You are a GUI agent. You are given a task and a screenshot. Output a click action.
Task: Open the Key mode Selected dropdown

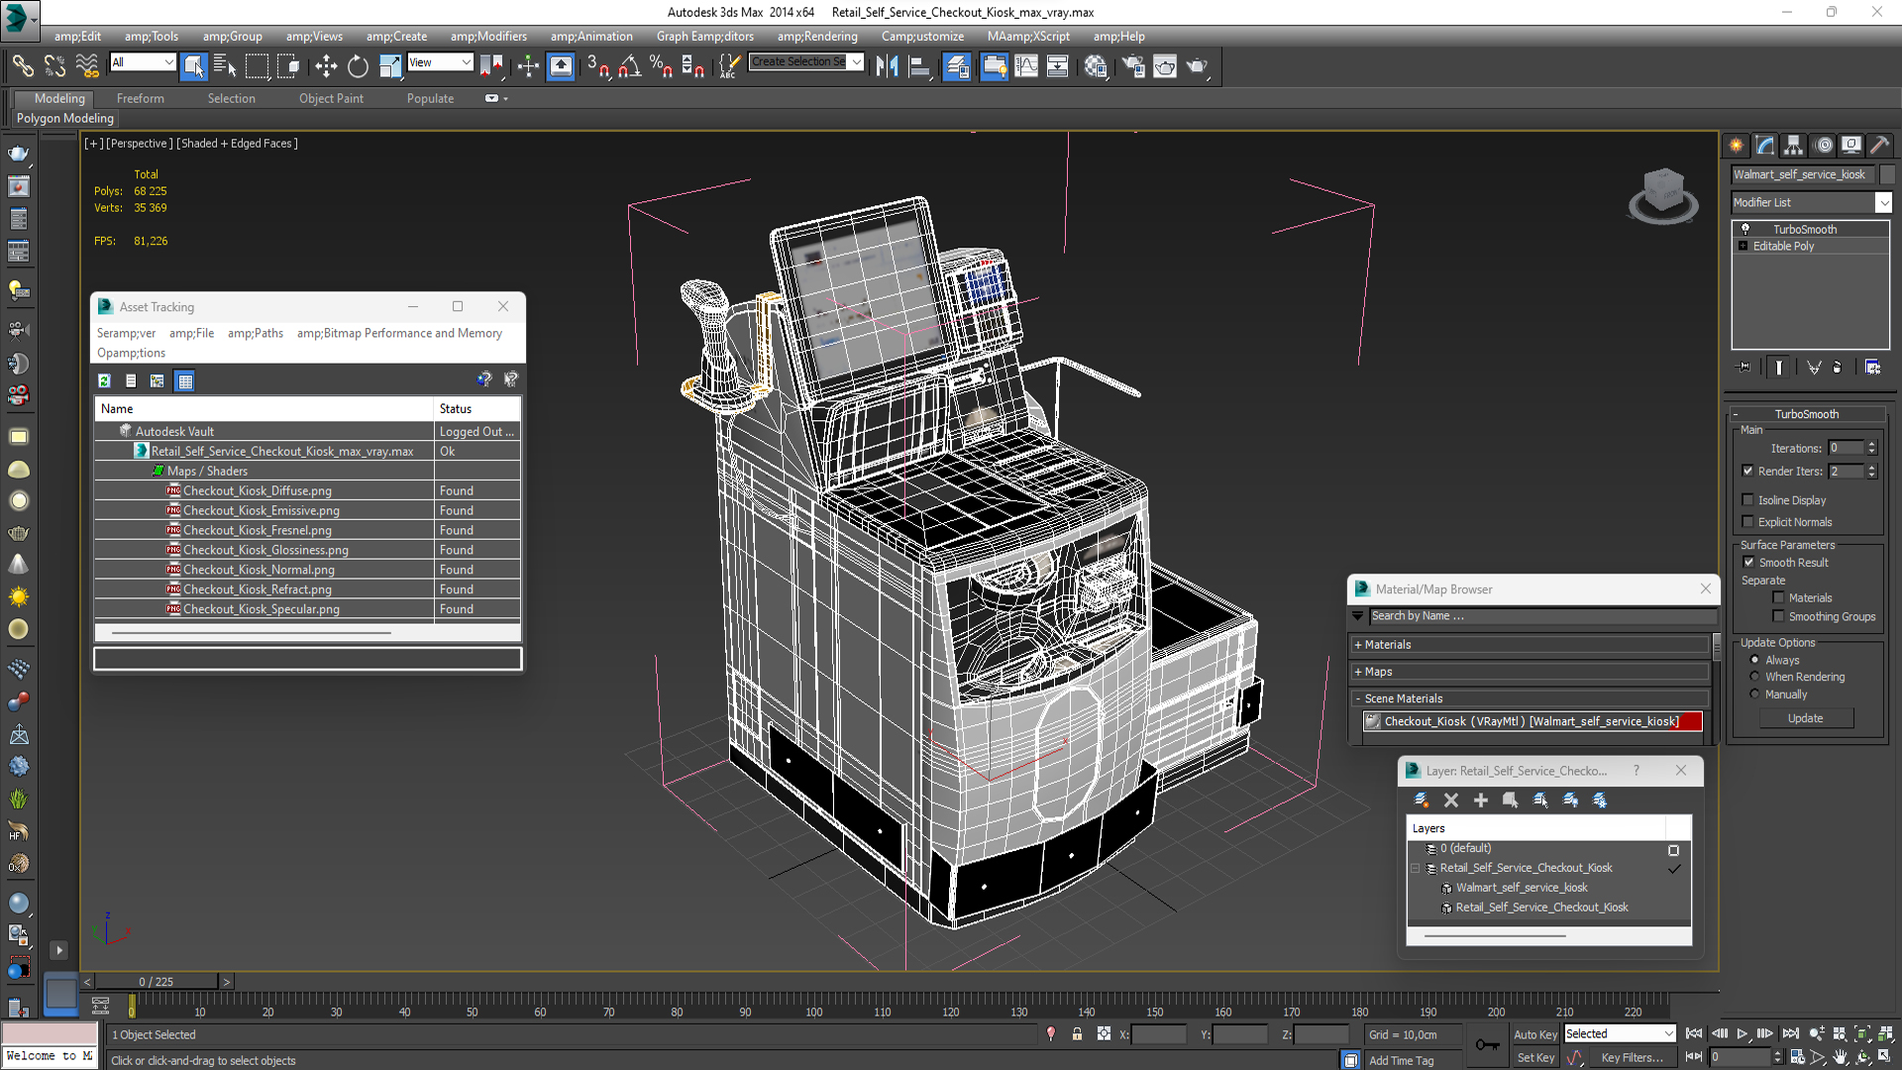(1620, 1033)
